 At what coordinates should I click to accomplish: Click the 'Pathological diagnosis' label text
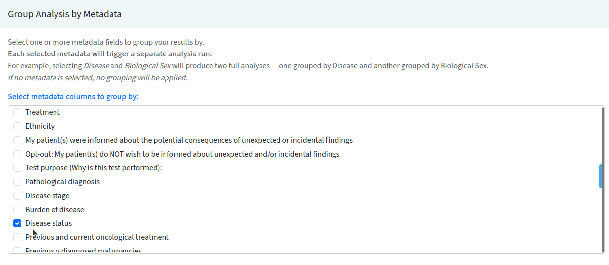62,182
